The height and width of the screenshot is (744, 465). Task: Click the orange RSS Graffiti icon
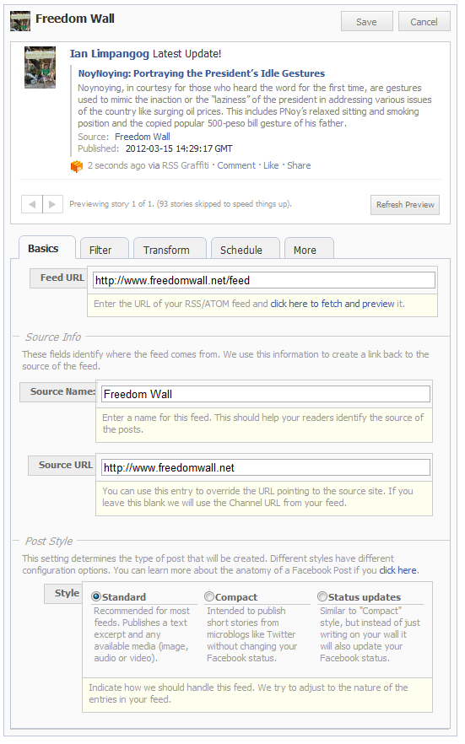click(x=77, y=166)
